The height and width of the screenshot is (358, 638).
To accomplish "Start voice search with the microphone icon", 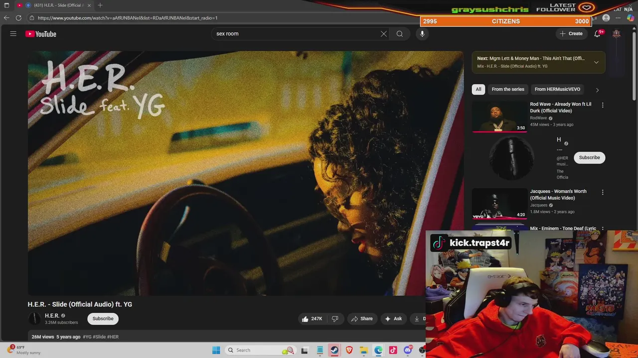I will [x=422, y=34].
